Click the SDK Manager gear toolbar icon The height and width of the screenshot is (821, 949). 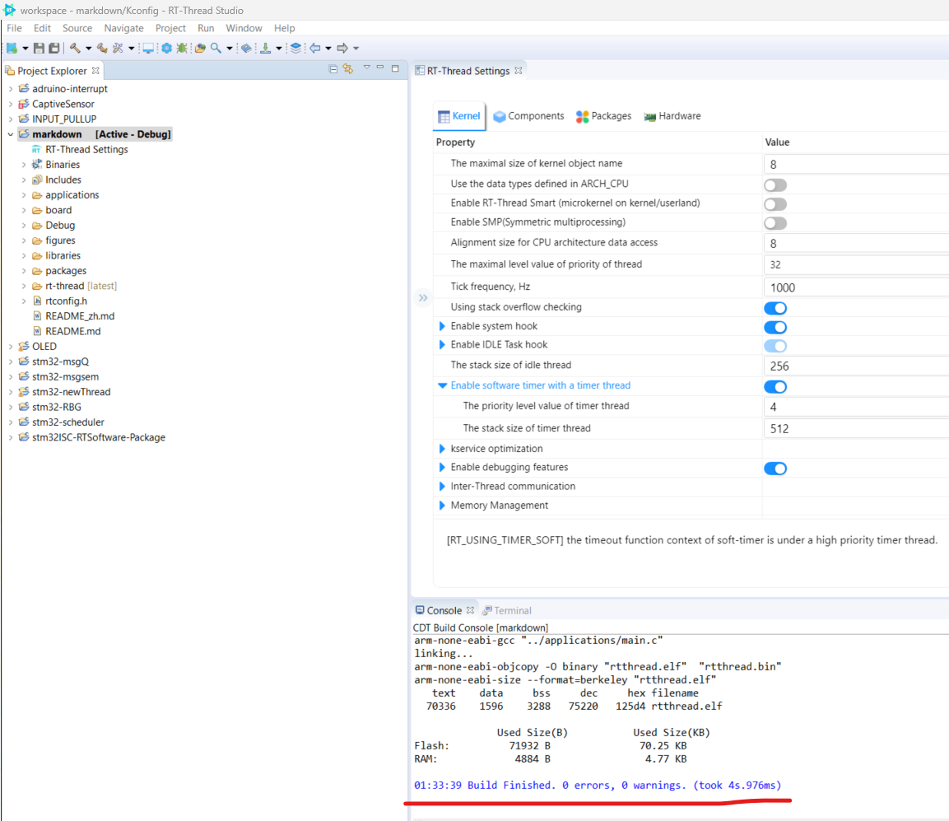click(x=166, y=48)
